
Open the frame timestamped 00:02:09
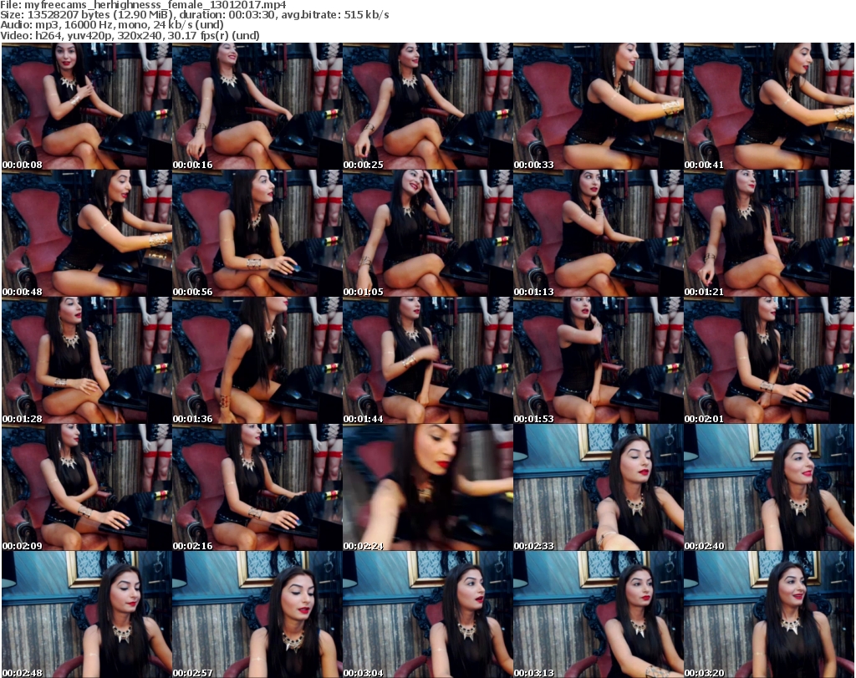(87, 487)
